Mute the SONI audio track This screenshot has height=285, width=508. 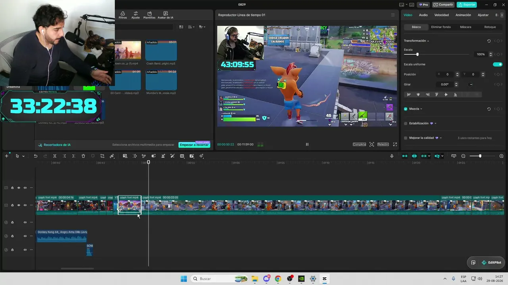(x=25, y=250)
